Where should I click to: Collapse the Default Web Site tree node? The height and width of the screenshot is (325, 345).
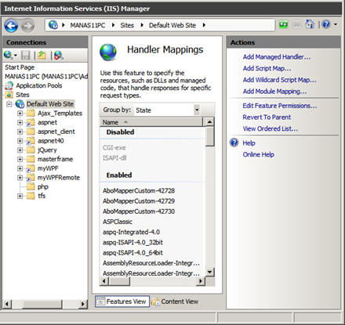[x=9, y=104]
